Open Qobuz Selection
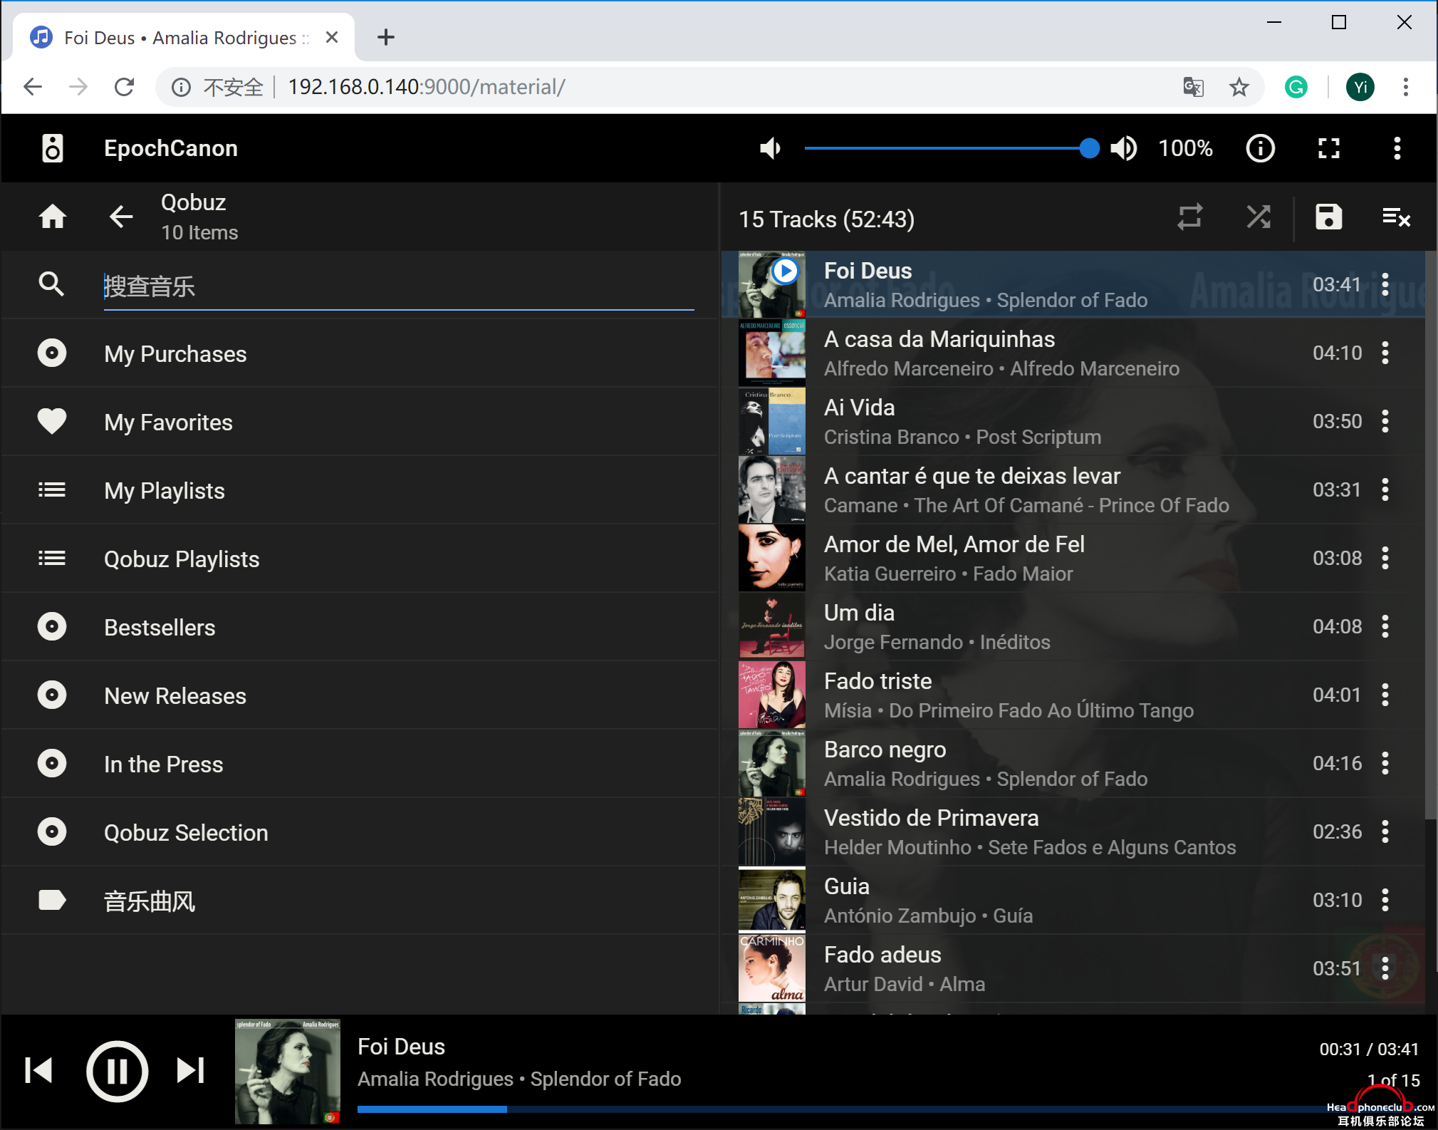Image resolution: width=1438 pixels, height=1130 pixels. (x=360, y=832)
